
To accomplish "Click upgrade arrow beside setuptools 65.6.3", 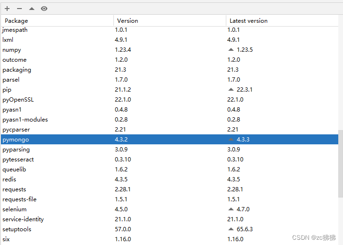I will (231, 229).
